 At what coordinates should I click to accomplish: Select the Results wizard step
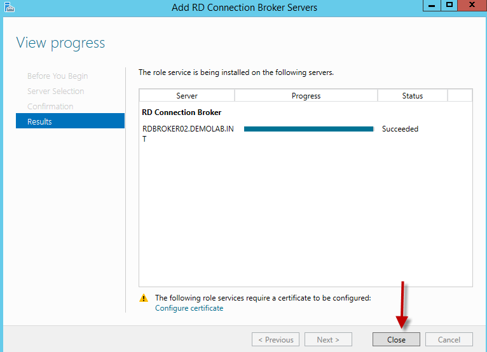(x=70, y=121)
